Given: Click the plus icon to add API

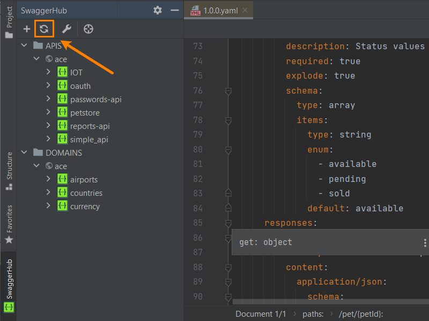Looking at the screenshot, I should pos(27,29).
